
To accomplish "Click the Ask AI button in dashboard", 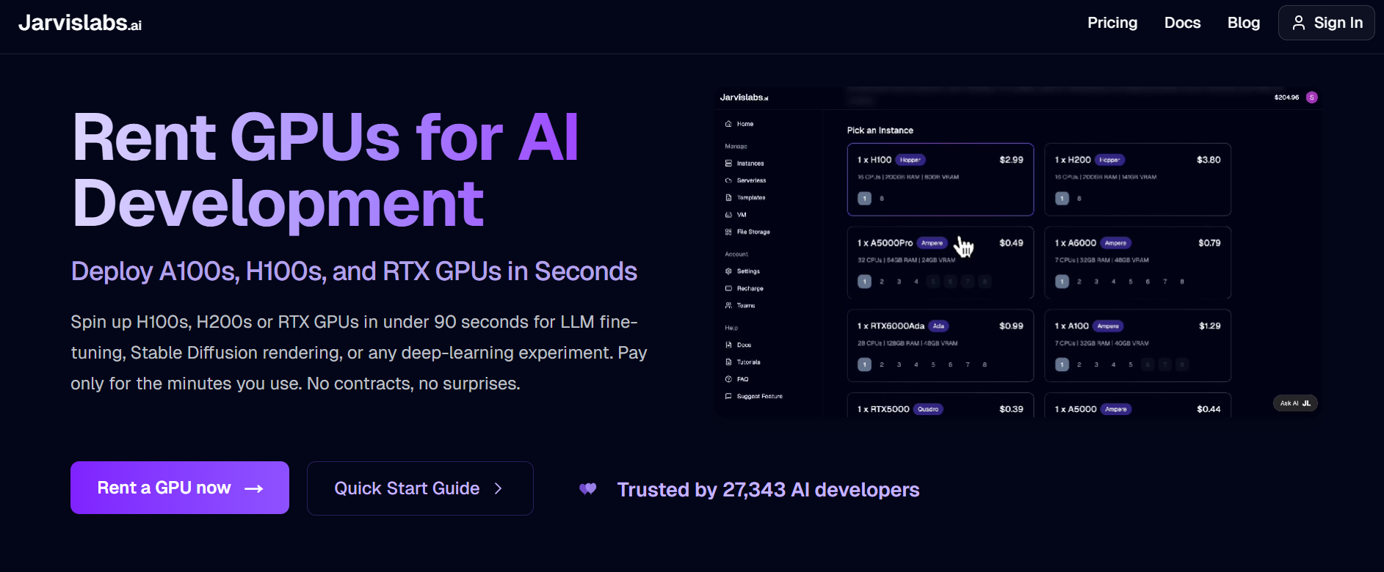I will pos(1295,403).
